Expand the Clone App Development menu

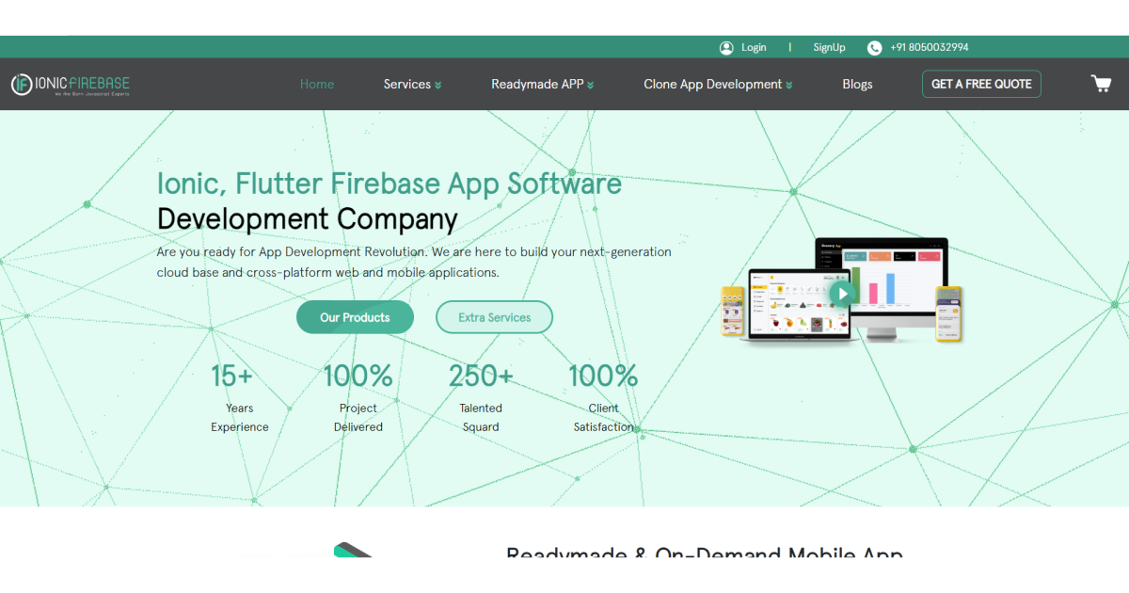coord(717,84)
